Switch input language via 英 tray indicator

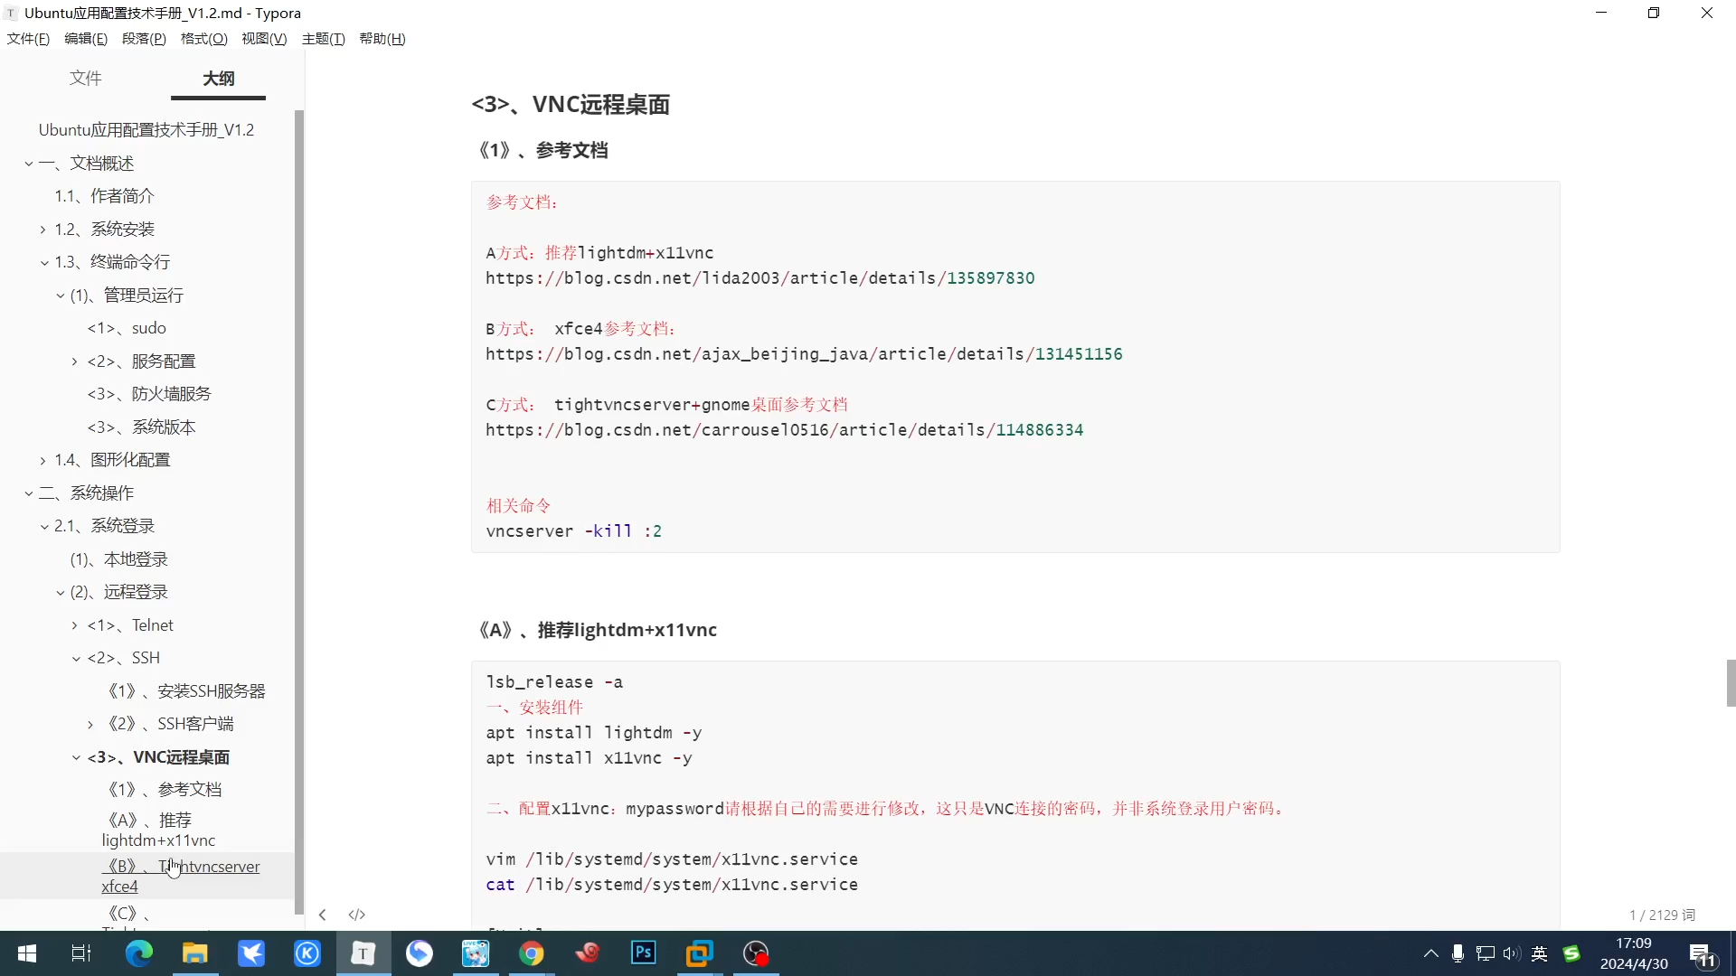tap(1540, 953)
